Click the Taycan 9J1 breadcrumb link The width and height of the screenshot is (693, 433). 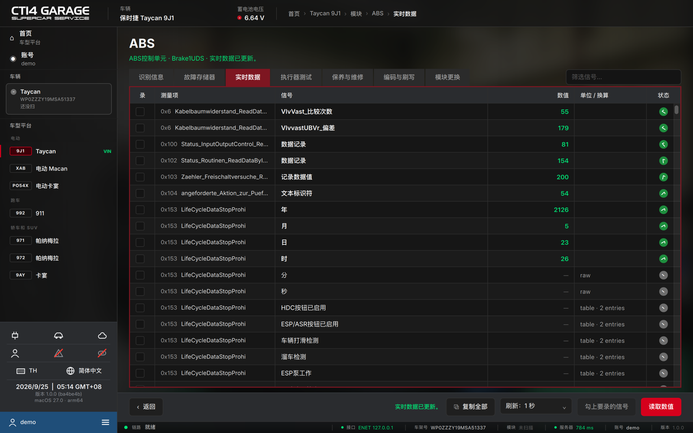(x=325, y=13)
